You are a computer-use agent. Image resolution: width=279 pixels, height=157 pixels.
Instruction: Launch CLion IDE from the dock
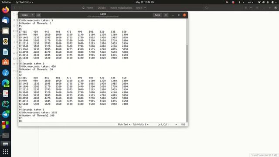pos(6,104)
